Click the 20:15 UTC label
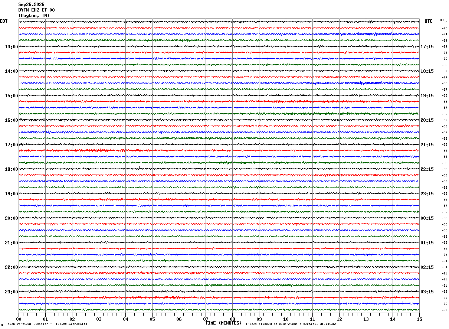This screenshot has width=449, height=329. pyautogui.click(x=427, y=120)
